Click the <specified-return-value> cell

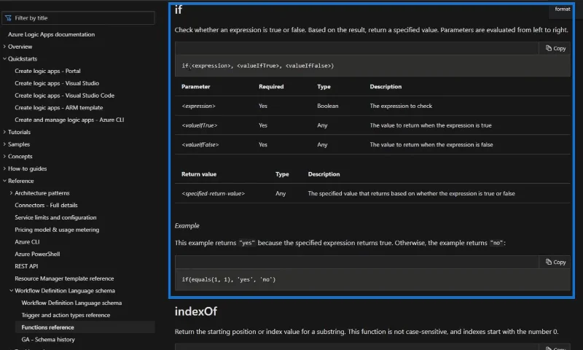[213, 193]
